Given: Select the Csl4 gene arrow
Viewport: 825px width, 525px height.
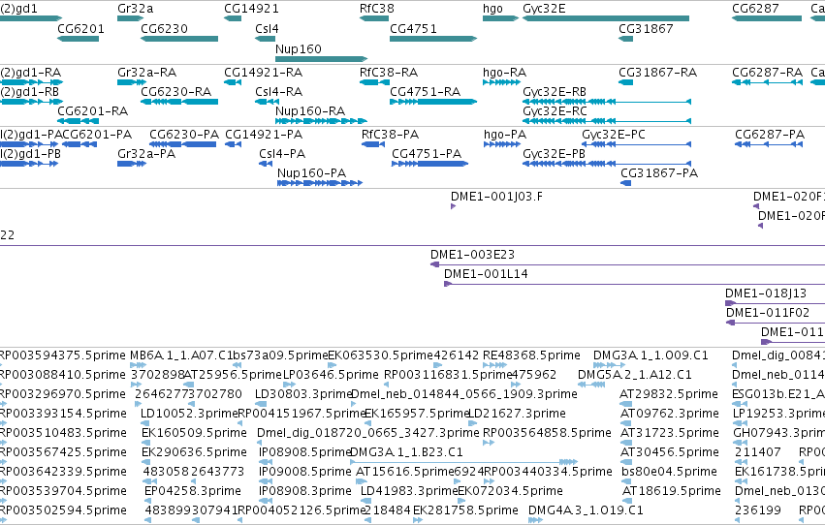Looking at the screenshot, I should pyautogui.click(x=266, y=39).
